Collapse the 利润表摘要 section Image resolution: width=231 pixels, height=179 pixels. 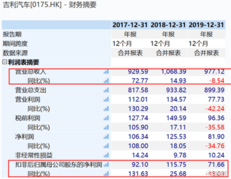pos(5,62)
